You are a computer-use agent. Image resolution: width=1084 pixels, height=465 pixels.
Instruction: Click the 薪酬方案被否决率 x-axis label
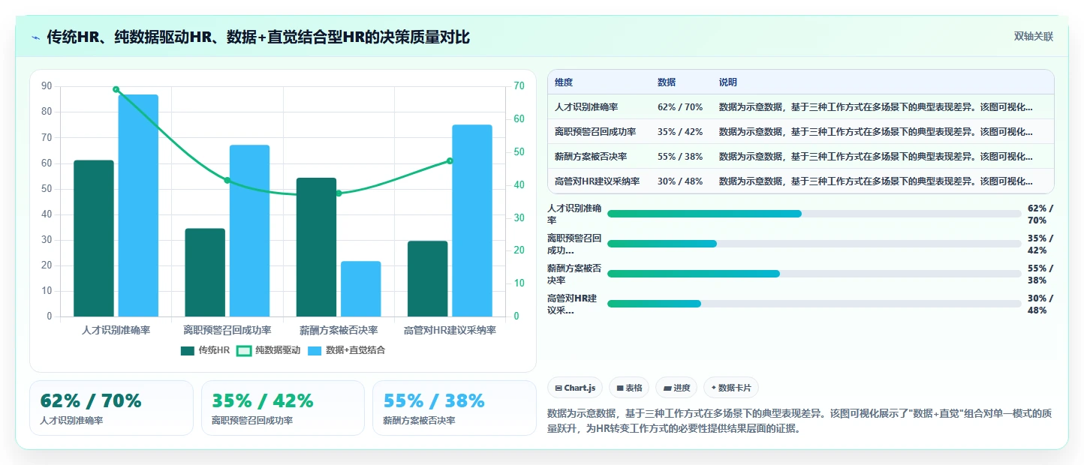click(x=339, y=330)
